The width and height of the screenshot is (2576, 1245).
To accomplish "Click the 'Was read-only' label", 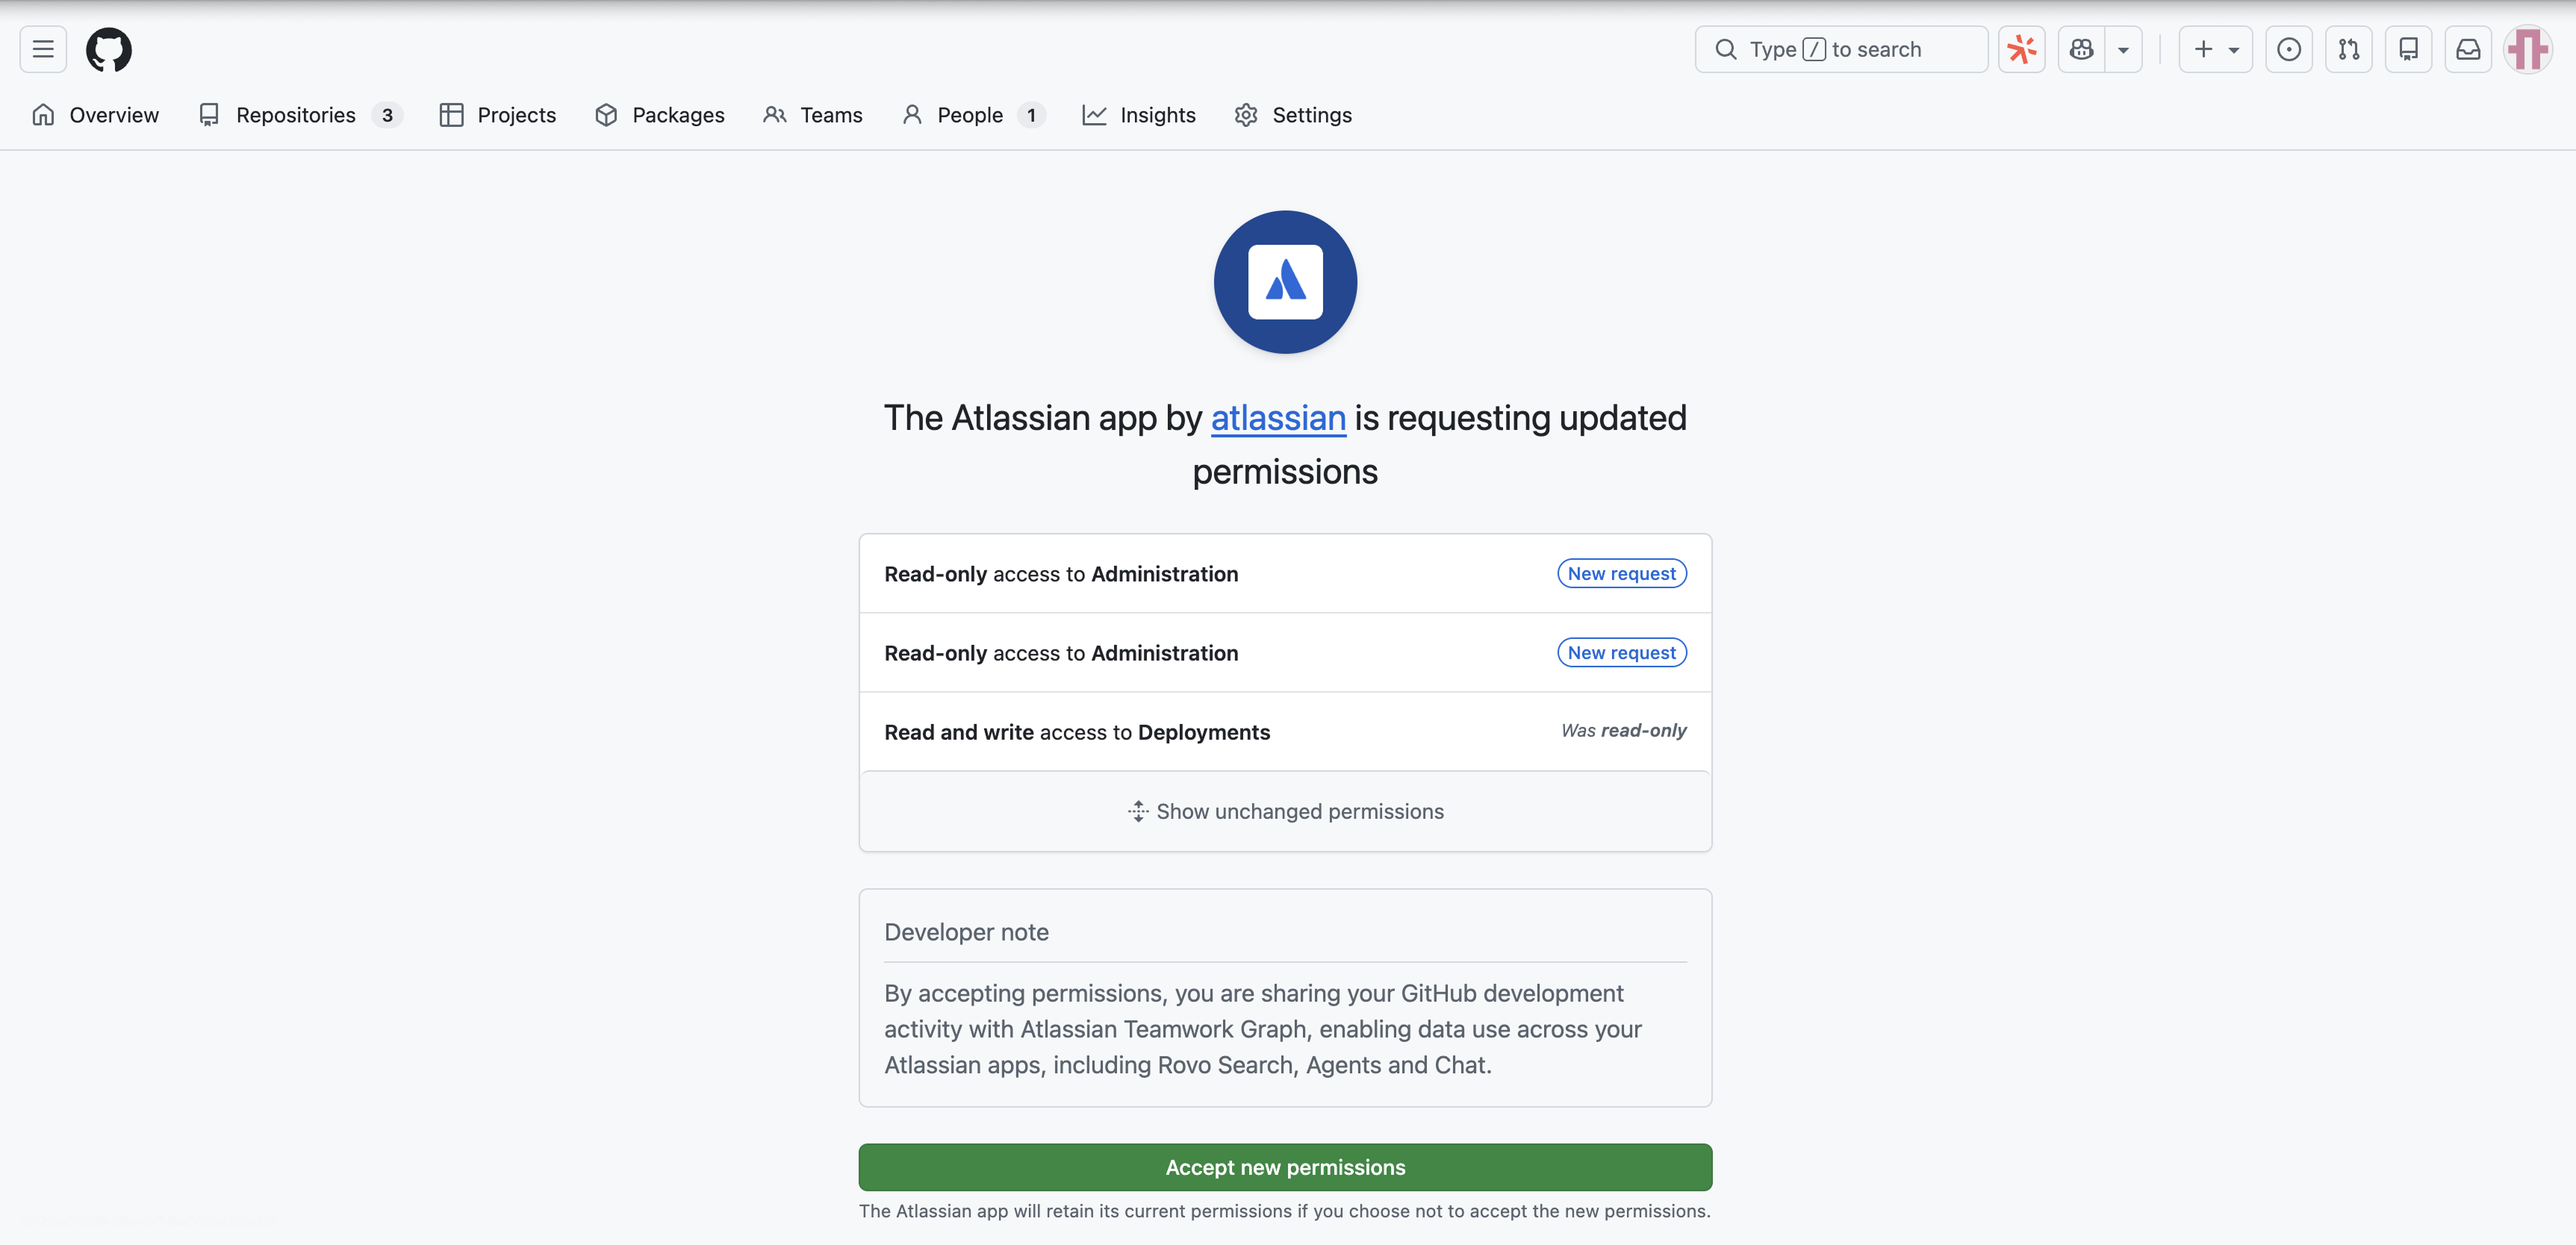I will coord(1623,731).
